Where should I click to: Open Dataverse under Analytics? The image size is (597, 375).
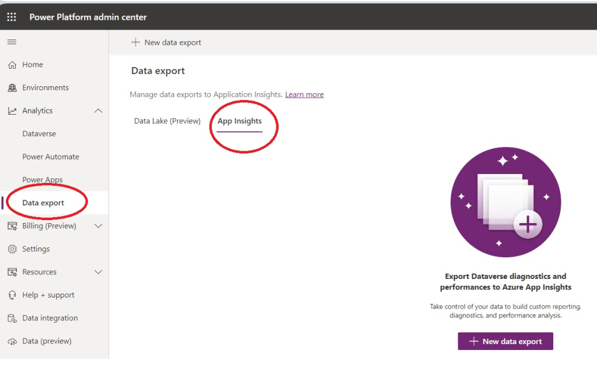(x=39, y=134)
